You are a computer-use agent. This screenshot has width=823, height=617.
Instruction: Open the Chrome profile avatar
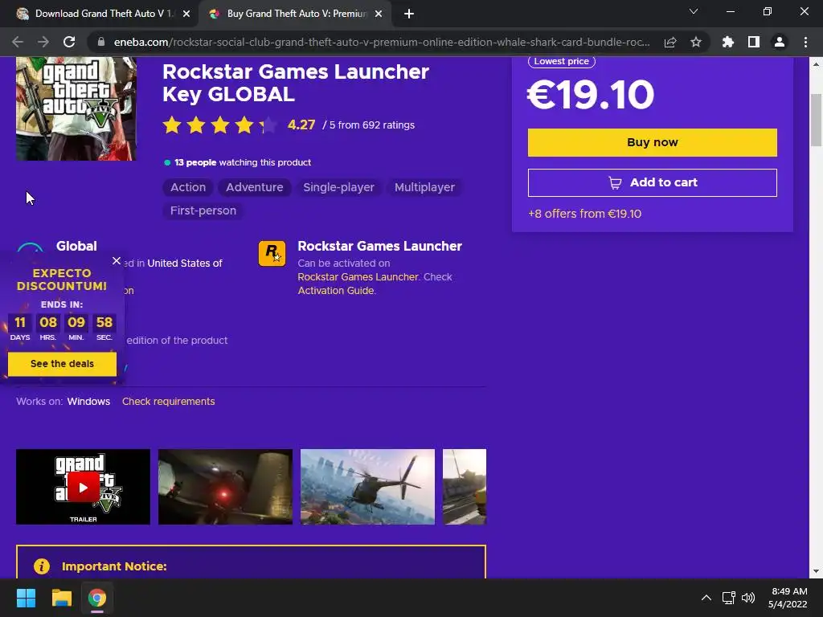click(x=780, y=42)
